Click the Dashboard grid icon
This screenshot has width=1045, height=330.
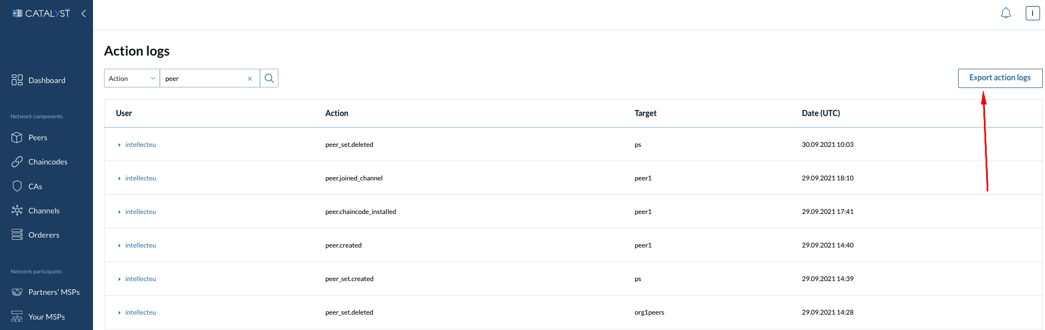click(17, 80)
